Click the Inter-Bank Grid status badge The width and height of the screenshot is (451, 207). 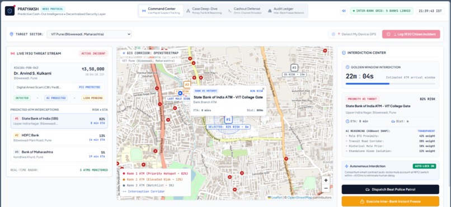coord(382,11)
